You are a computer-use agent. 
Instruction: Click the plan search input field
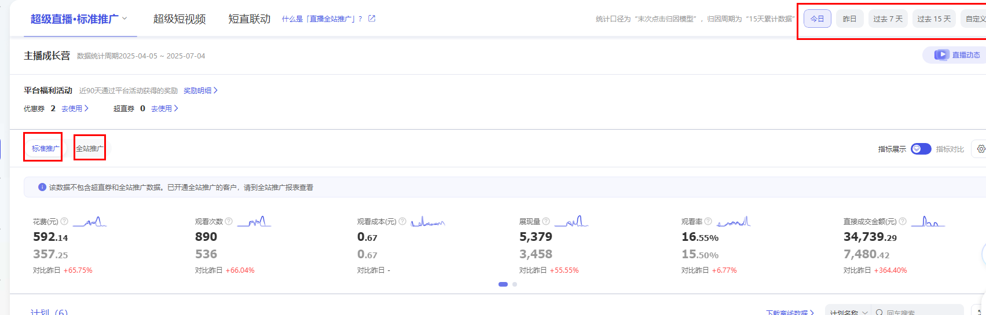coord(921,312)
